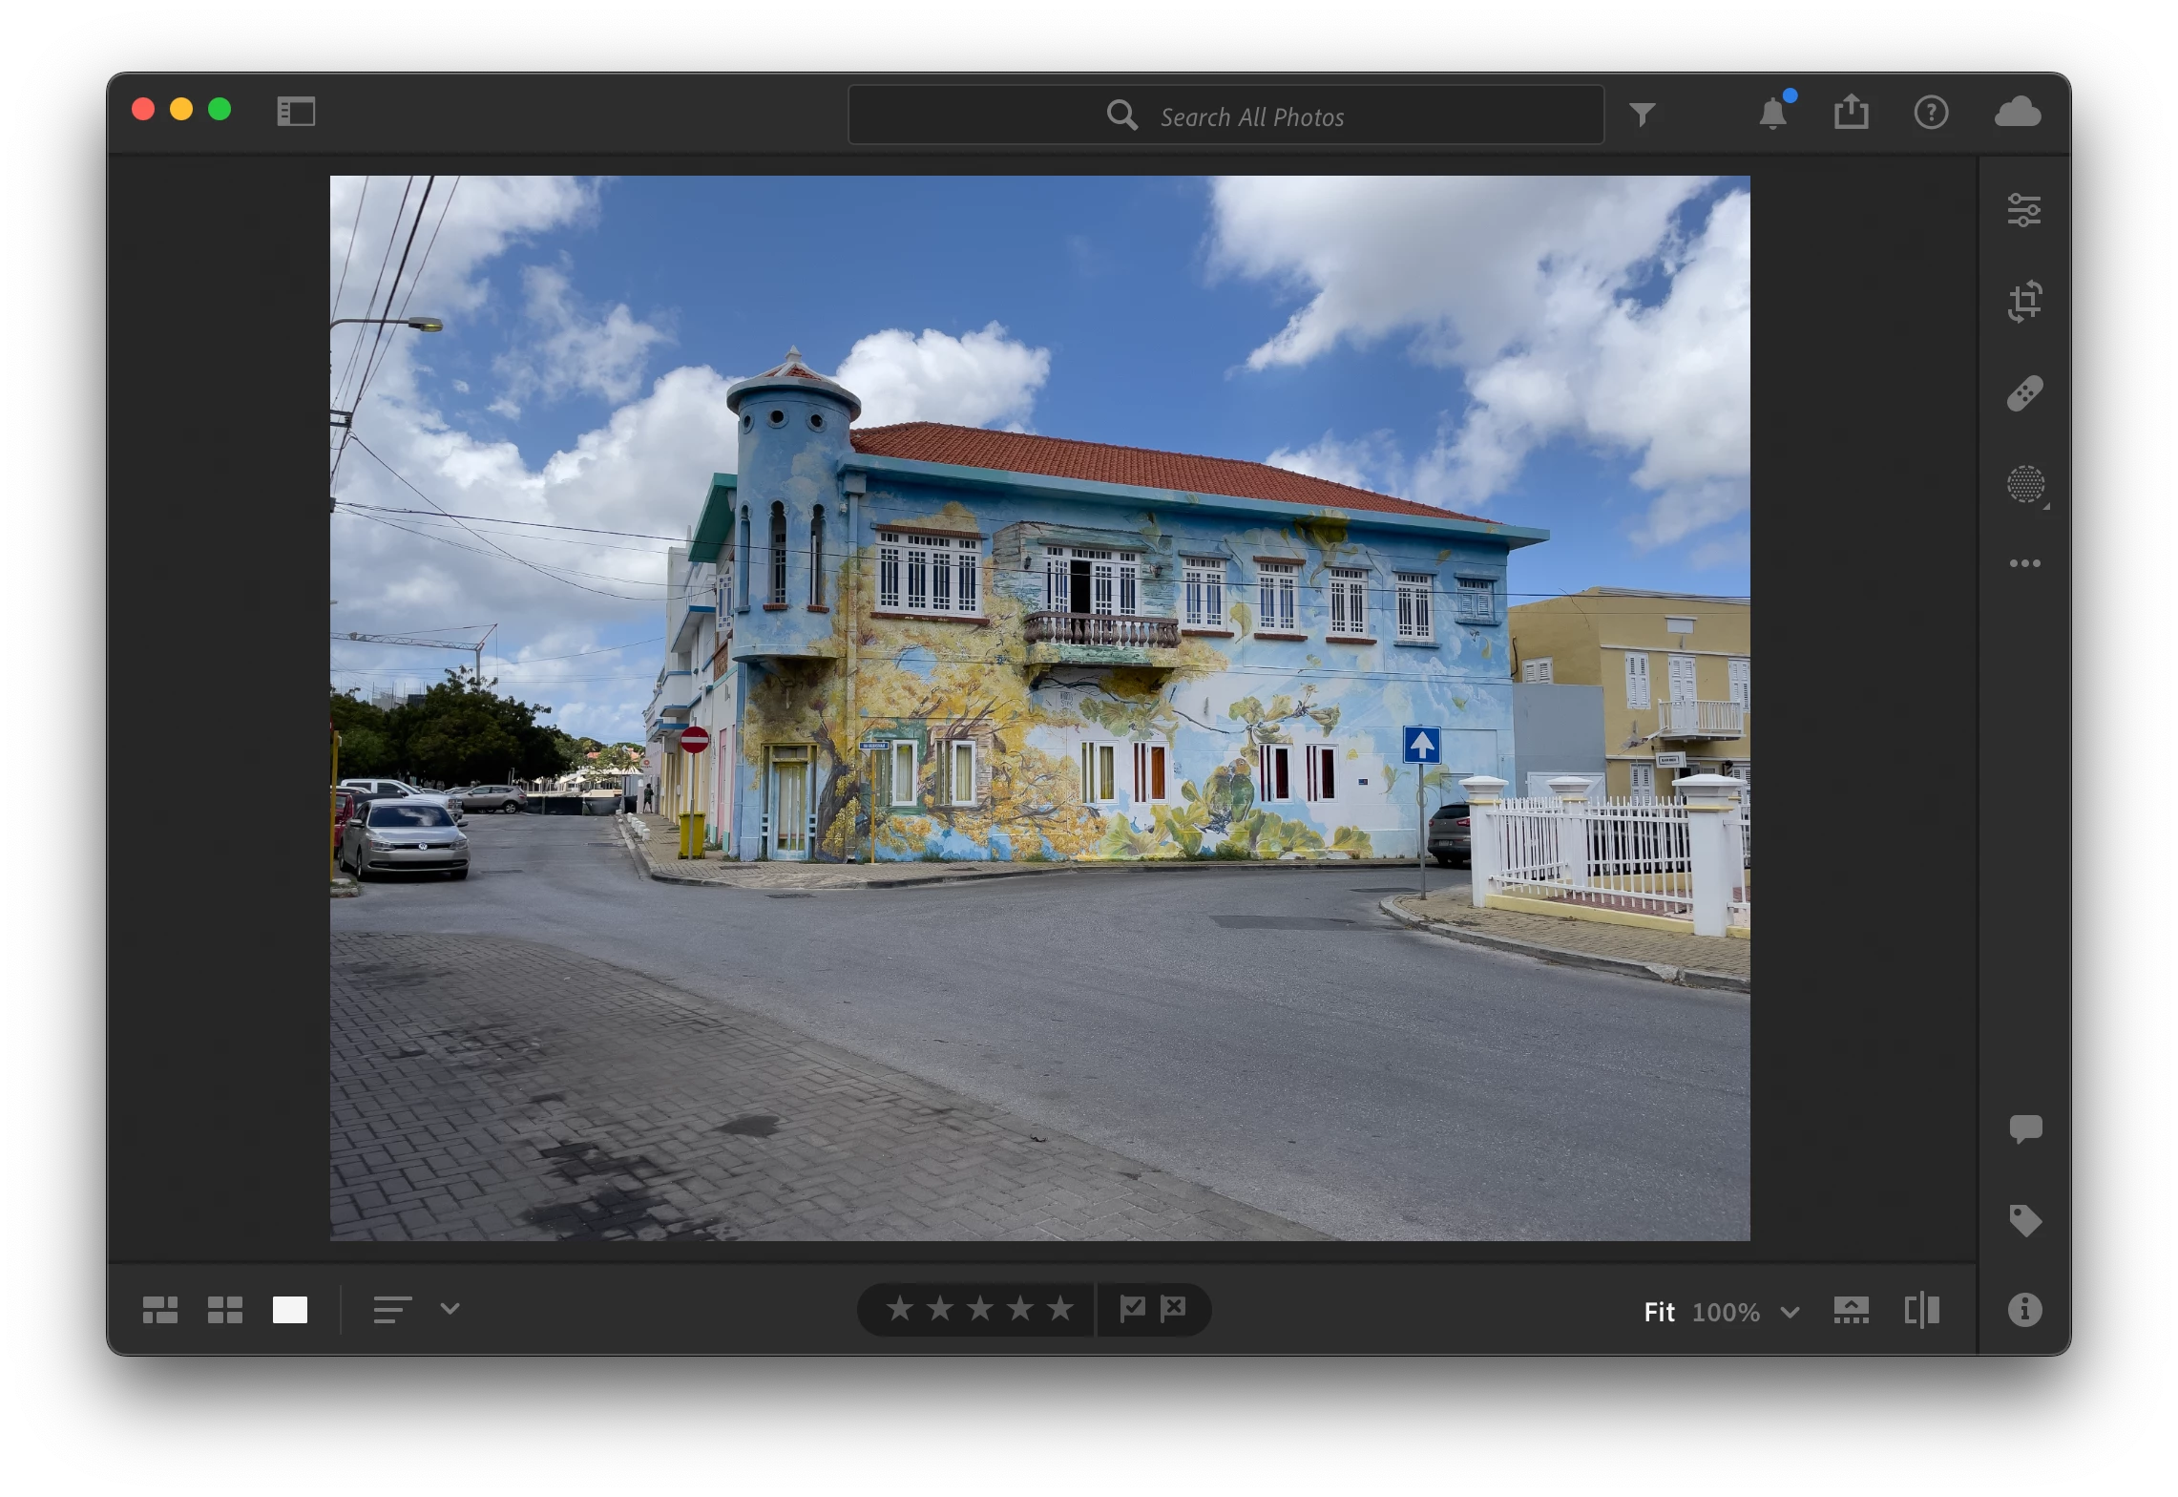Expand the sort order chevron
This screenshot has width=2178, height=1497.
click(450, 1309)
